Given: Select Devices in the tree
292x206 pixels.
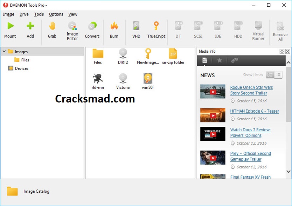Looking at the screenshot, I should [22, 68].
